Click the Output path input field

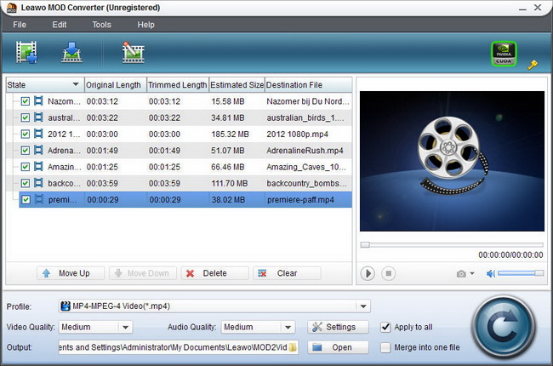click(179, 347)
